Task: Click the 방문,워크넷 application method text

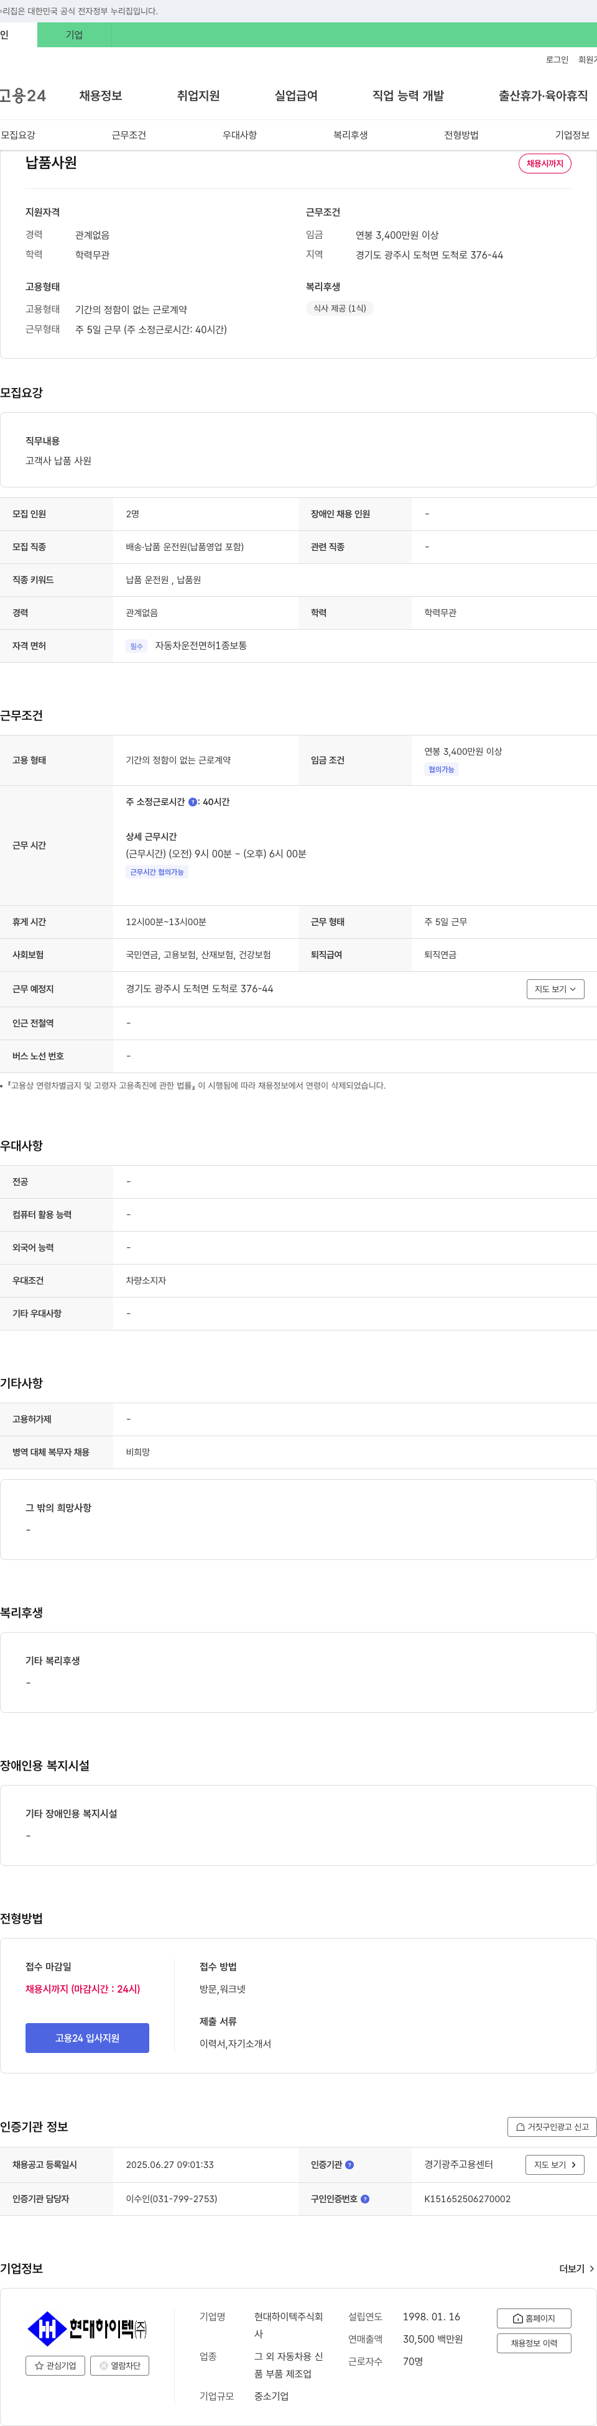Action: [223, 1989]
